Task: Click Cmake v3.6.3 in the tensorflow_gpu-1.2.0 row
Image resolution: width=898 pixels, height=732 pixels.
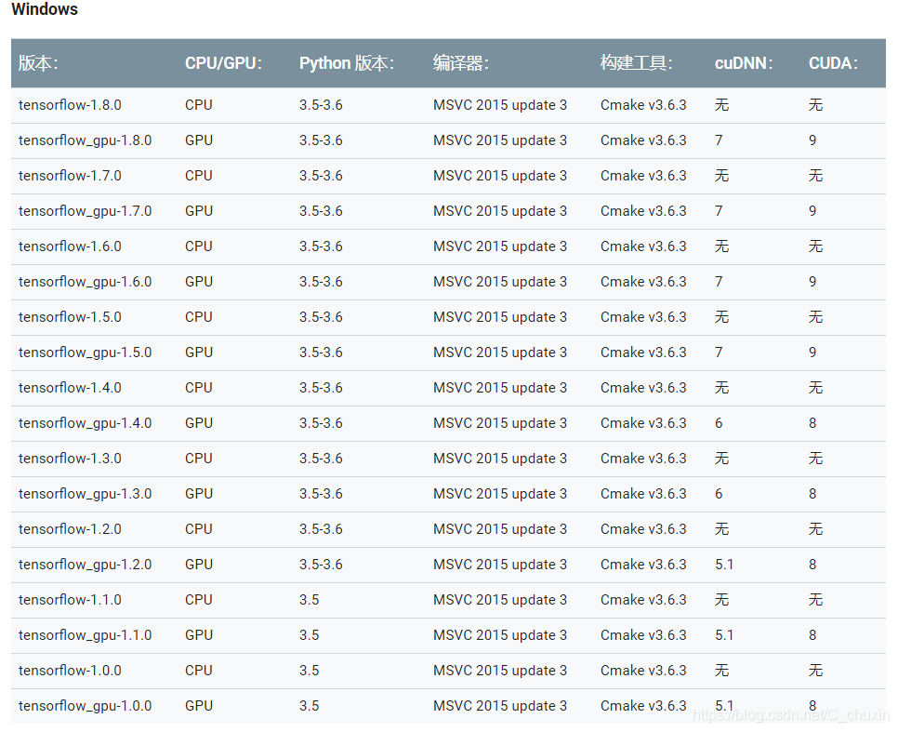Action: (x=643, y=565)
